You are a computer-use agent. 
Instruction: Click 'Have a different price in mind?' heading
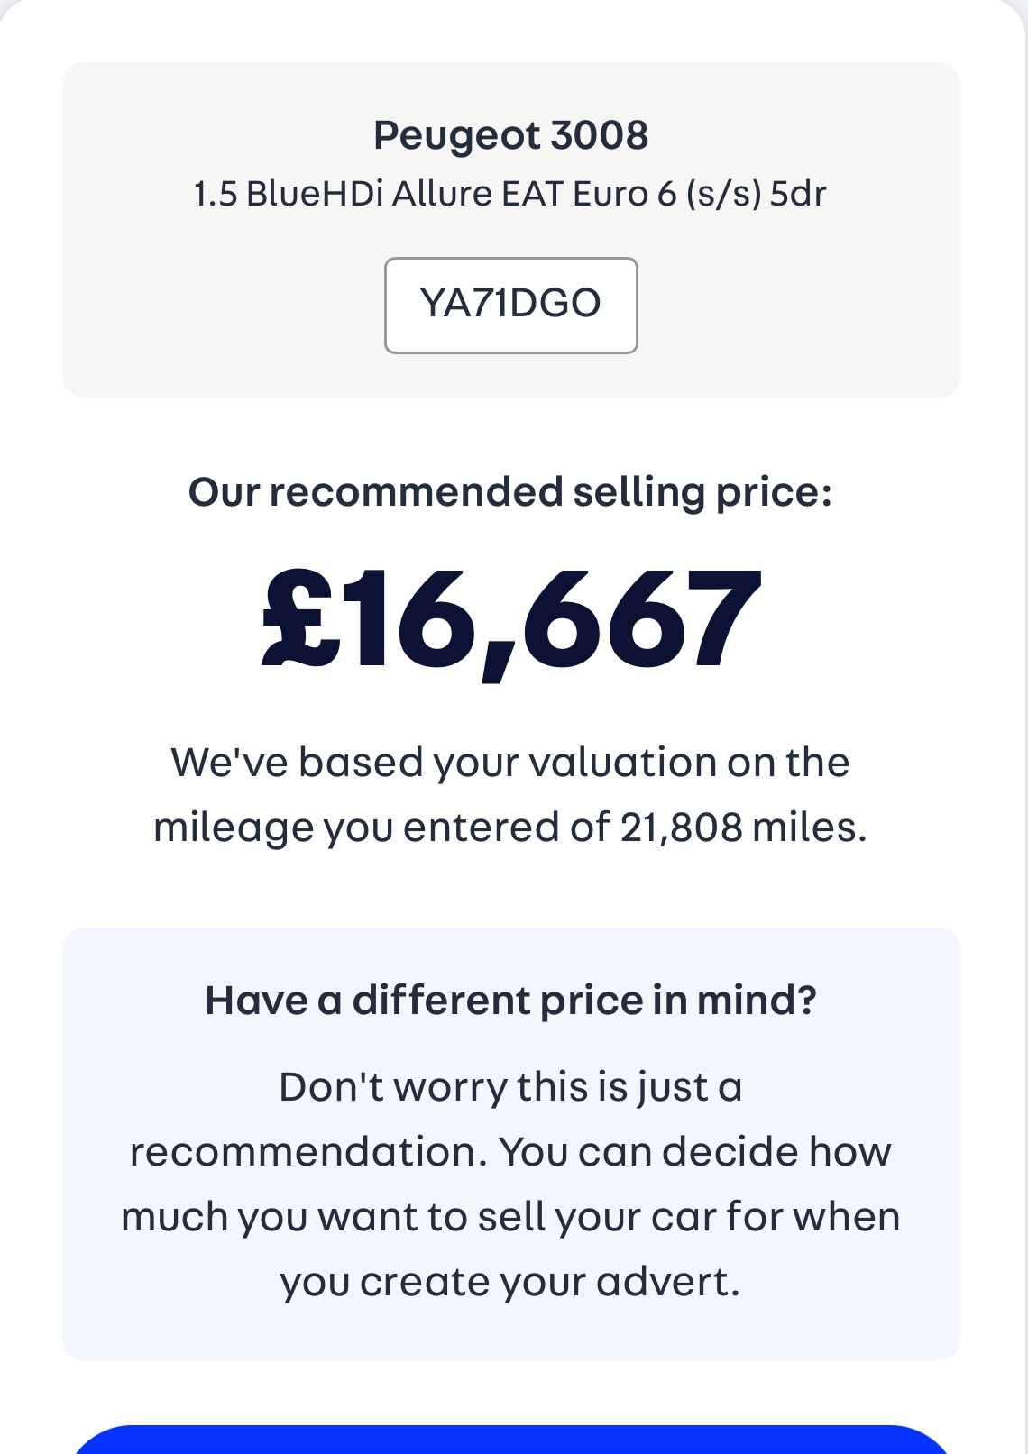[510, 1001]
